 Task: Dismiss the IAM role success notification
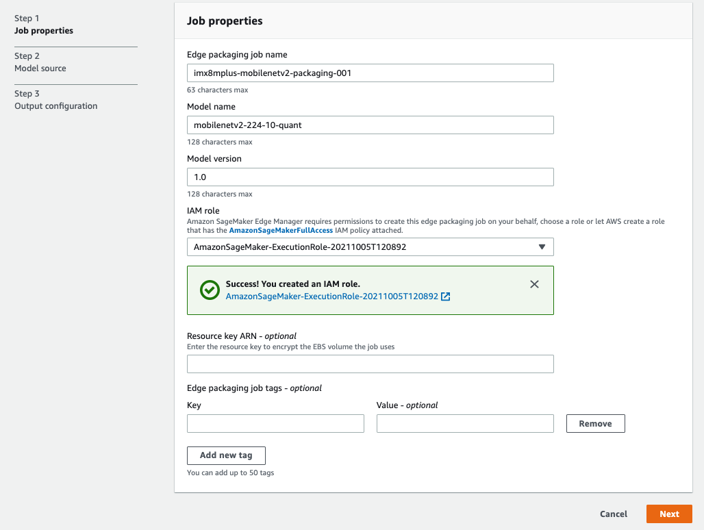pyautogui.click(x=534, y=284)
